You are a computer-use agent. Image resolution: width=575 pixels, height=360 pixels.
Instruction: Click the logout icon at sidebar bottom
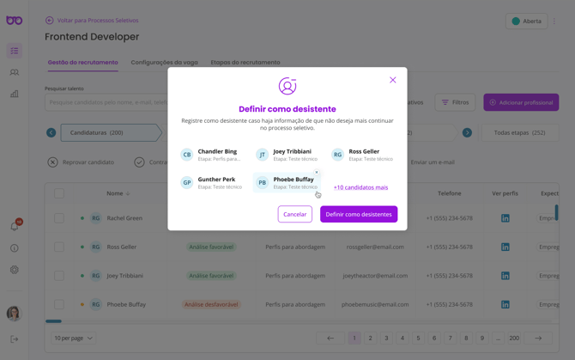tap(15, 339)
